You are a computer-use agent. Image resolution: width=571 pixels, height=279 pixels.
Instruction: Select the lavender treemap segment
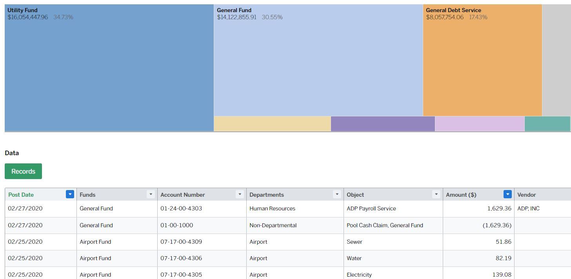(x=479, y=123)
